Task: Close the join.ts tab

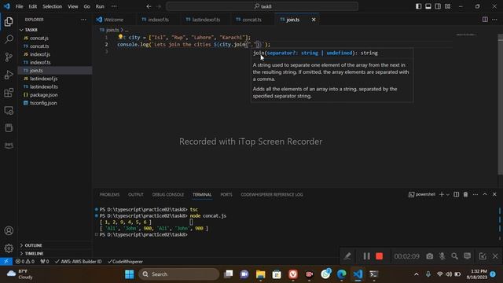Action: [x=314, y=20]
